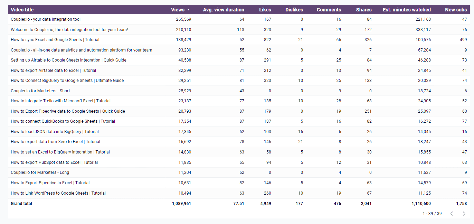This screenshot has height=224, width=474.
Task: Click the views value 25,929
Action: [184, 91]
